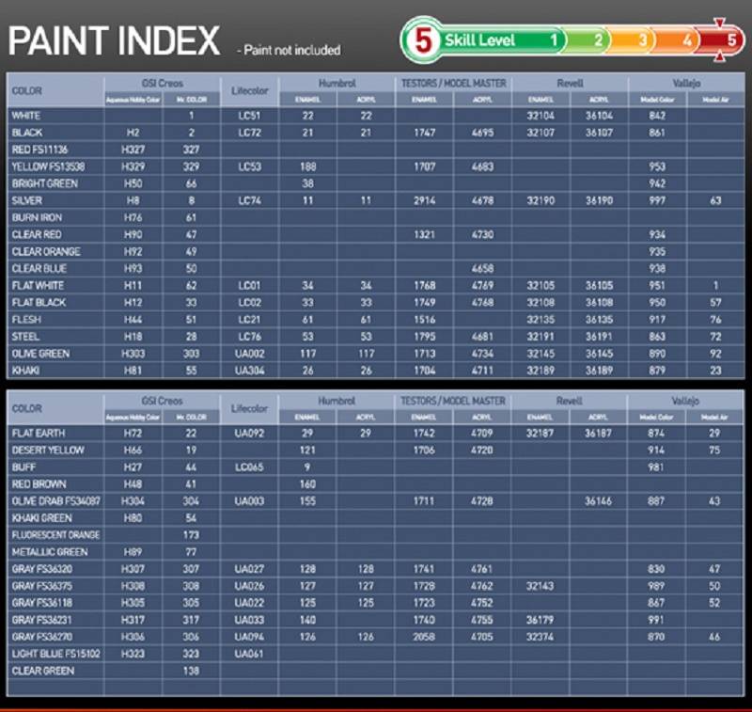The height and width of the screenshot is (712, 752).
Task: Select the 'CLEAR BLUE' row label
Action: click(x=39, y=269)
